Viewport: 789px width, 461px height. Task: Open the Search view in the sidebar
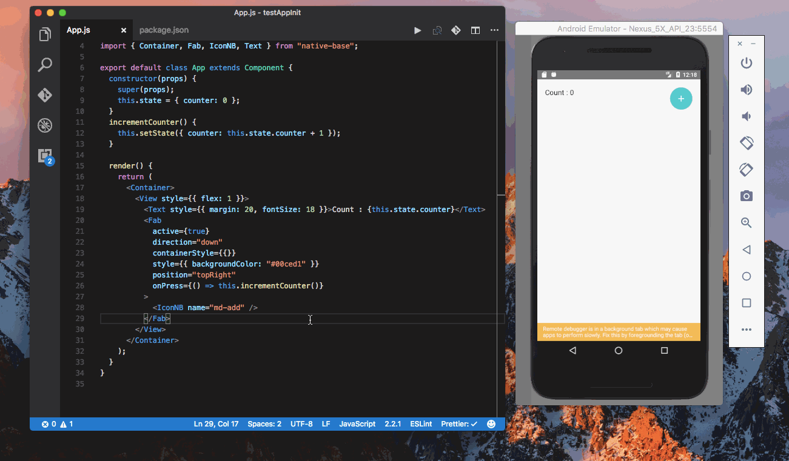45,65
